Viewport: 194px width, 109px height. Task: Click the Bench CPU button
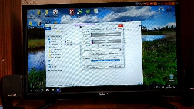(x=88, y=54)
